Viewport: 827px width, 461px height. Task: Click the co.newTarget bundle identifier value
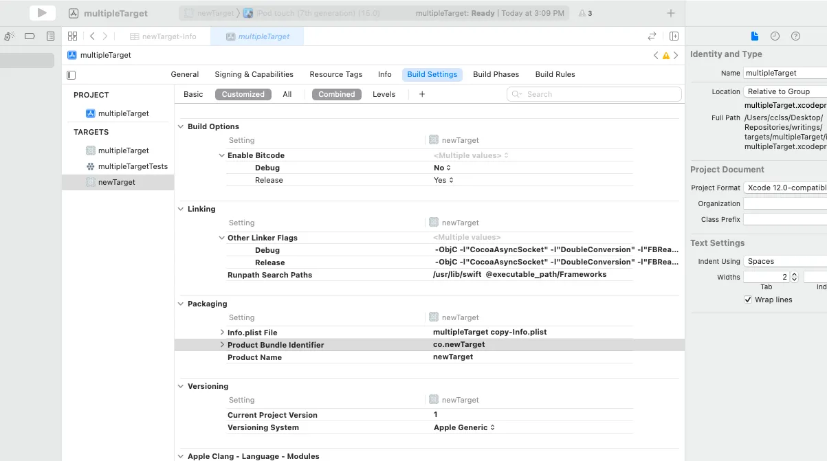pos(459,345)
